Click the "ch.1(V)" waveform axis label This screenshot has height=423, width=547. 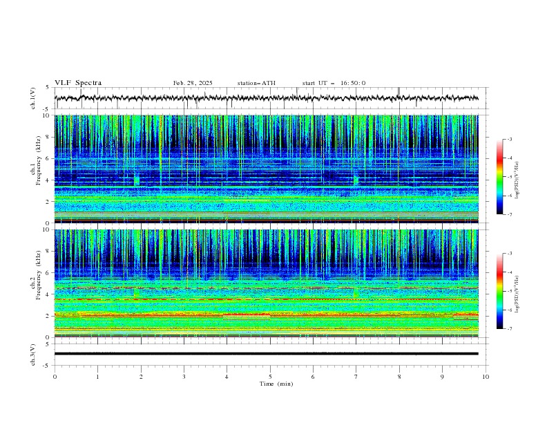coord(33,98)
